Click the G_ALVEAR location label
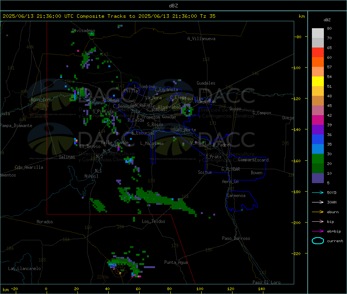 (231, 169)
